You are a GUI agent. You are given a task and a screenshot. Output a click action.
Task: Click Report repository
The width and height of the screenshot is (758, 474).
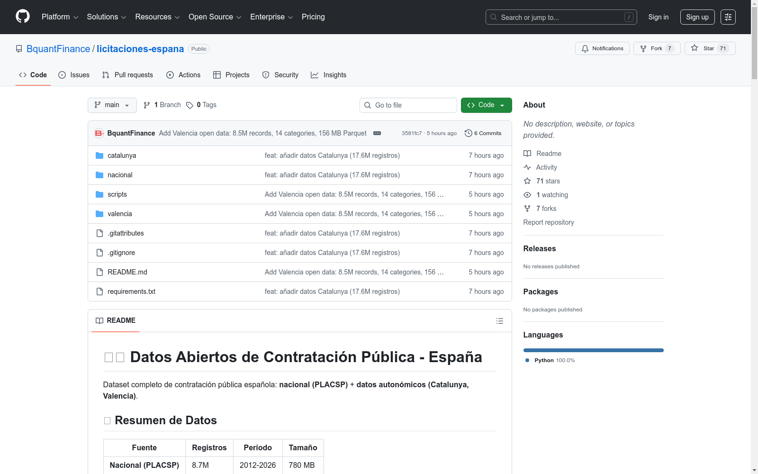(x=549, y=222)
